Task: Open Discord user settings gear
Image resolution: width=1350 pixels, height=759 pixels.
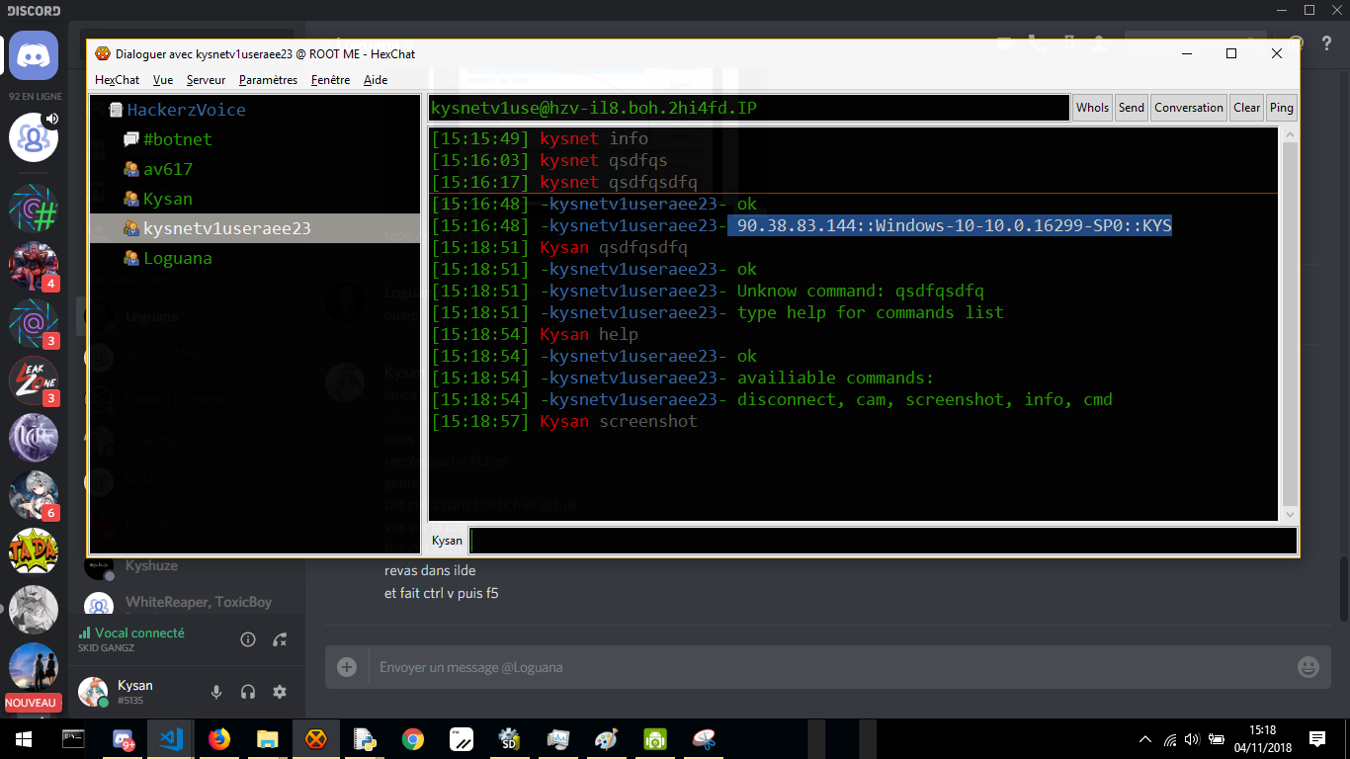Action: 280,693
